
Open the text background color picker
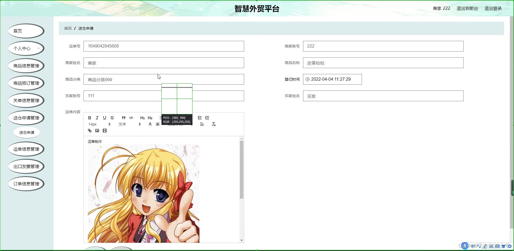(158, 124)
